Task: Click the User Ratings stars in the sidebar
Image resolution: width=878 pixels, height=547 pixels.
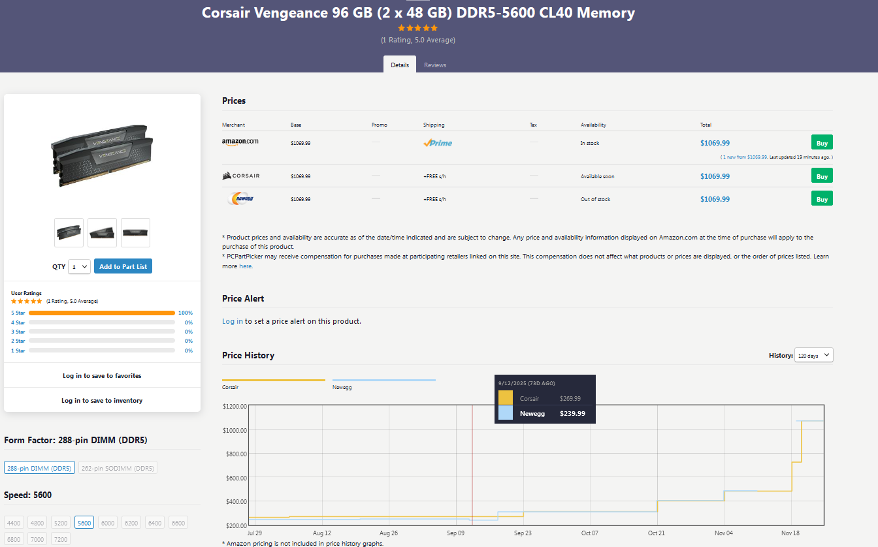Action: (x=27, y=301)
